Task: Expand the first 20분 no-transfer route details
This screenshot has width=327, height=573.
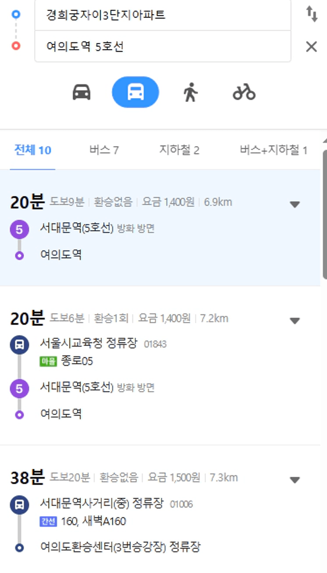Action: 294,204
